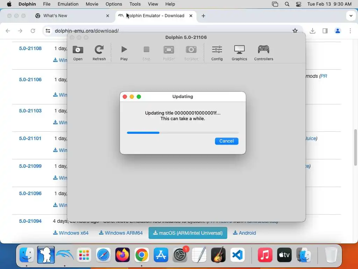The image size is (358, 269).
Task: Cancel the title update
Action: 227,141
